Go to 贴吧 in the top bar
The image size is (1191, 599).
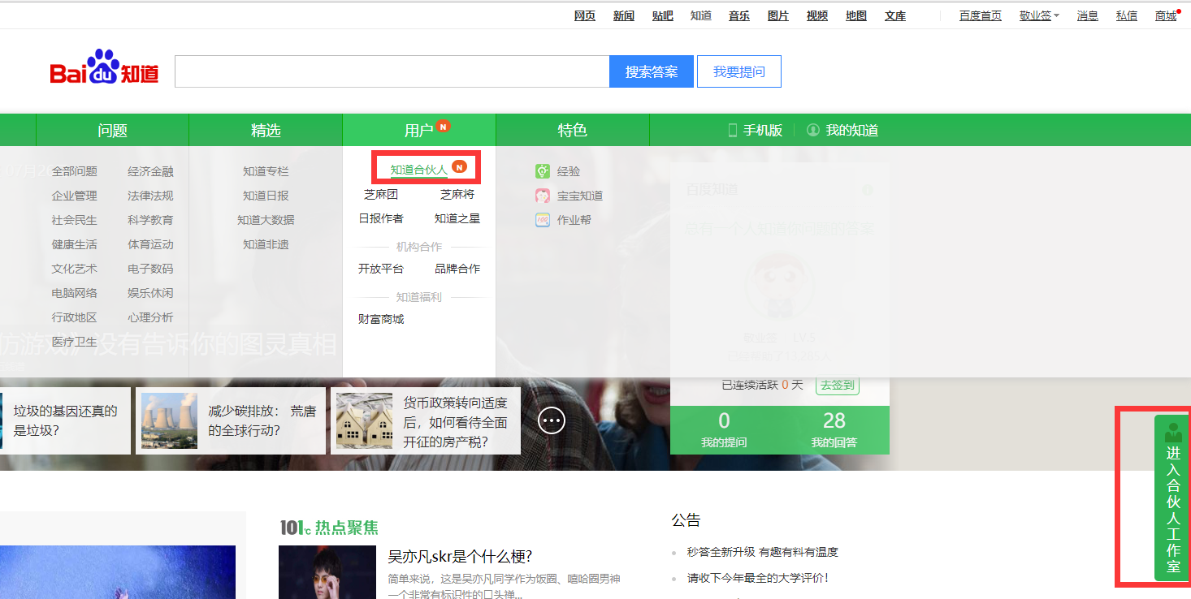tap(662, 15)
